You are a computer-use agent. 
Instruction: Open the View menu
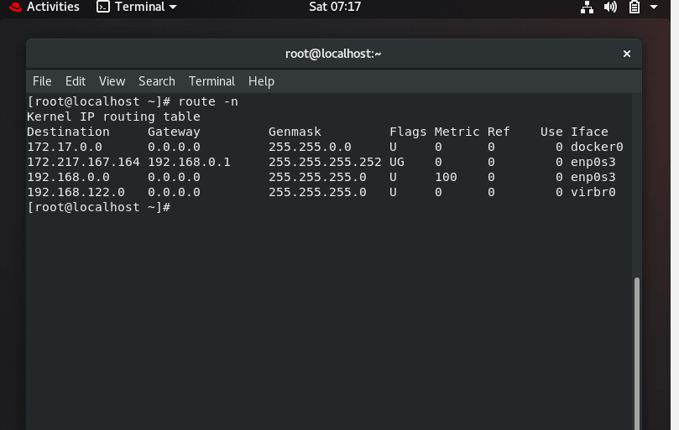pyautogui.click(x=112, y=81)
